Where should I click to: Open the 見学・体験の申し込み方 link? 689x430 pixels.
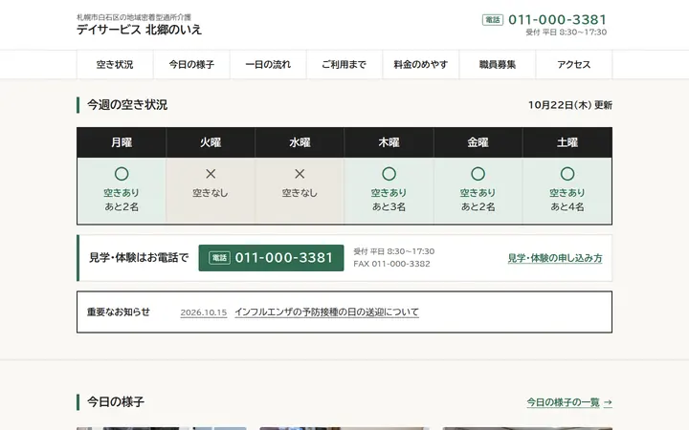tap(555, 258)
